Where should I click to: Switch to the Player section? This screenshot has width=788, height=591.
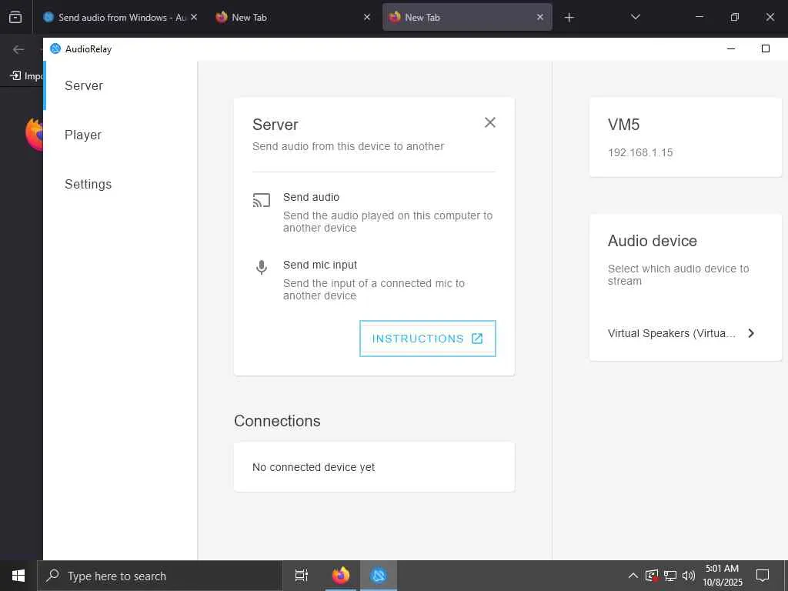point(121,135)
